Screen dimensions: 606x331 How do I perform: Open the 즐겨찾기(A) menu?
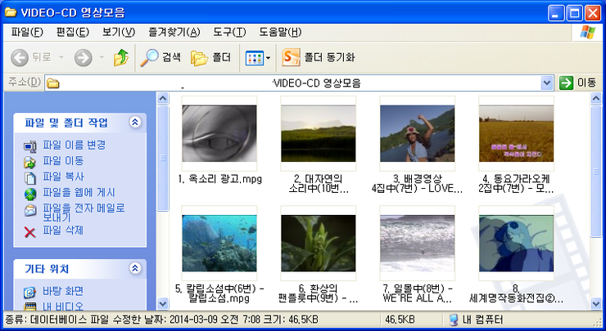click(x=174, y=32)
